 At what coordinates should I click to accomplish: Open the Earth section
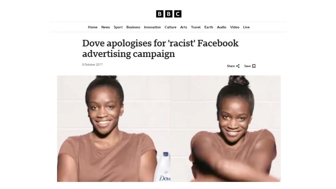click(x=208, y=27)
